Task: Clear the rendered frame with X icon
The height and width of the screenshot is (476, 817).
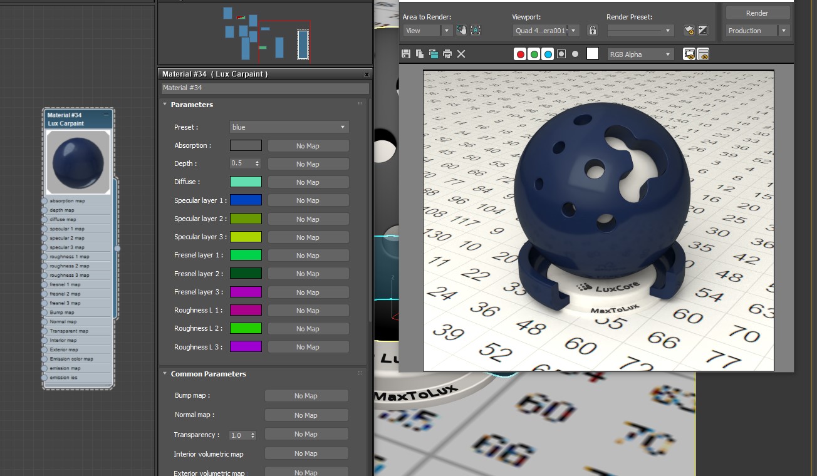Action: coord(461,54)
